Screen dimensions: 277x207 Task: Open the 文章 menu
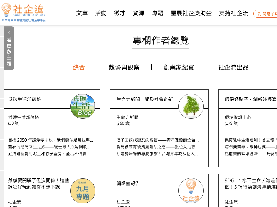click(82, 13)
